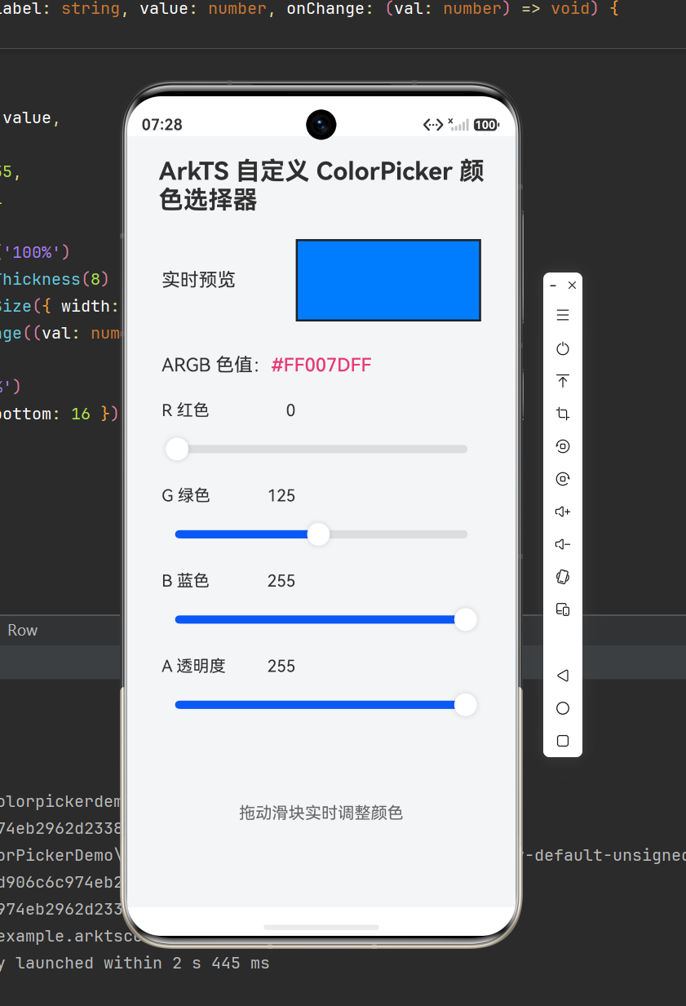Viewport: 686px width, 1006px height.
Task: Click the B 蓝色 slider thumb
Action: click(x=465, y=619)
